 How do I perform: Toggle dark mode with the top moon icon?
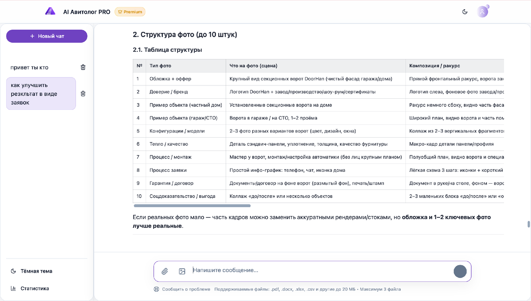(x=465, y=12)
